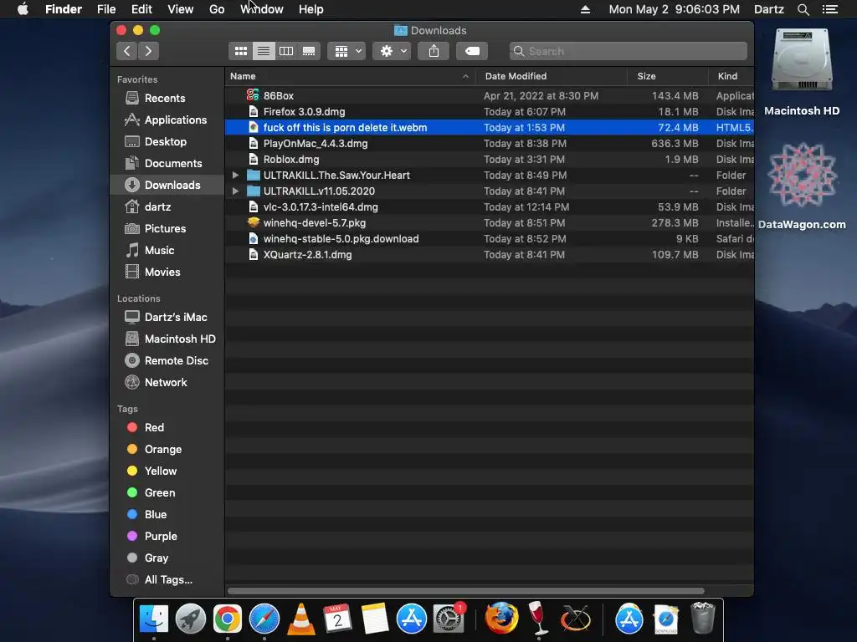Sort by Size column header
Screen dimensions: 857x642
point(668,76)
